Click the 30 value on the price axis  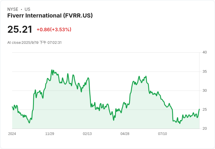click(204, 91)
